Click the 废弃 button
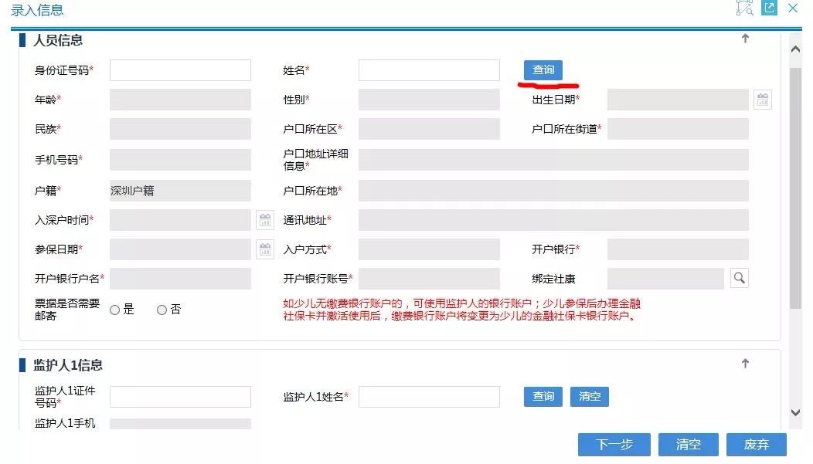Image resolution: width=813 pixels, height=464 pixels. [757, 445]
